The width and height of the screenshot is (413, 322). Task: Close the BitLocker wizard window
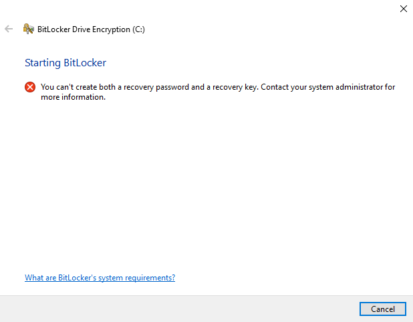click(403, 9)
